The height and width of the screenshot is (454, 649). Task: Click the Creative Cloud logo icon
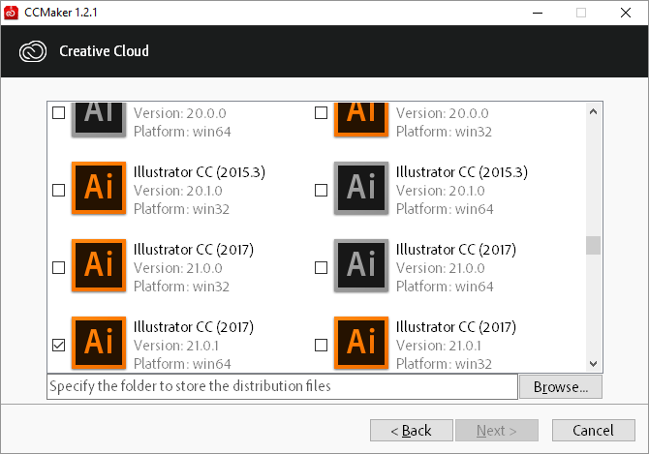tap(33, 51)
